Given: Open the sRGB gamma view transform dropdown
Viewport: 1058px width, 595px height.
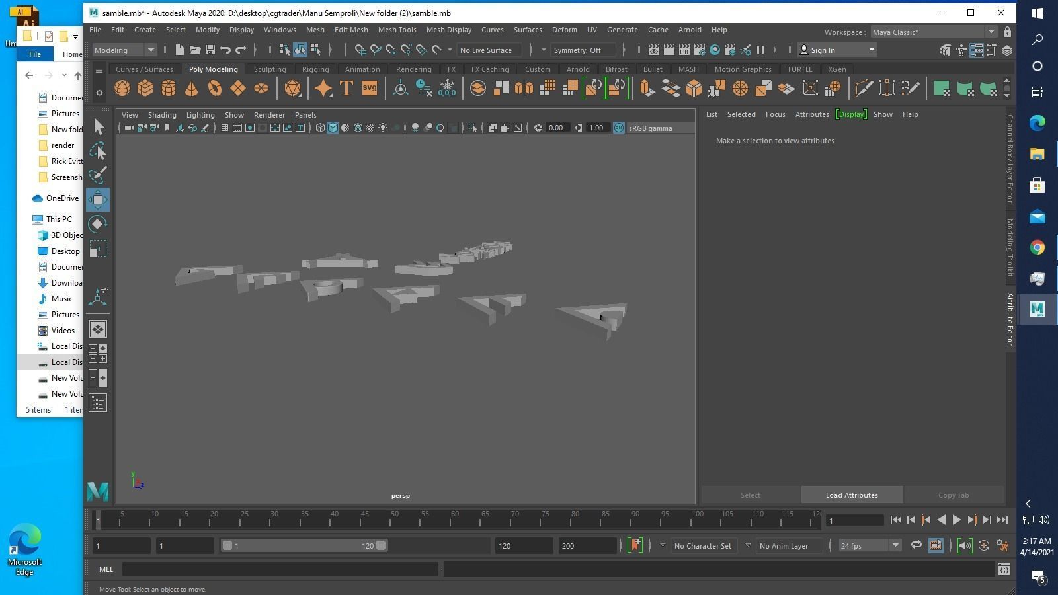Looking at the screenshot, I should pos(660,128).
